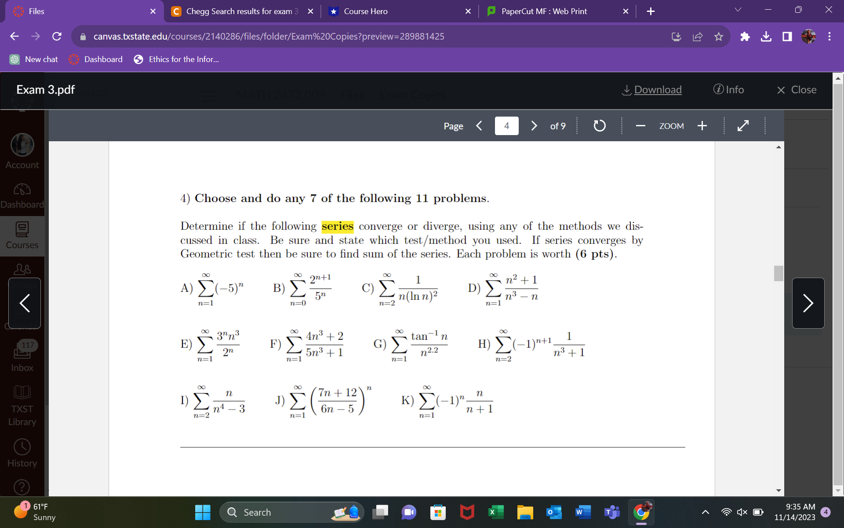This screenshot has height=528, width=844.
Task: Download Exam 3.pdf
Action: (x=651, y=89)
